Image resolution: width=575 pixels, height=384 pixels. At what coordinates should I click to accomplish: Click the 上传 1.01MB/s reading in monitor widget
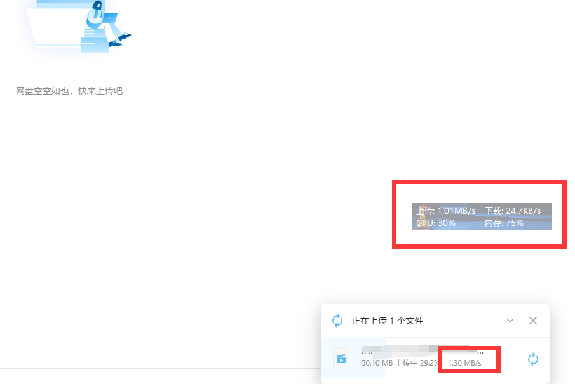click(446, 211)
